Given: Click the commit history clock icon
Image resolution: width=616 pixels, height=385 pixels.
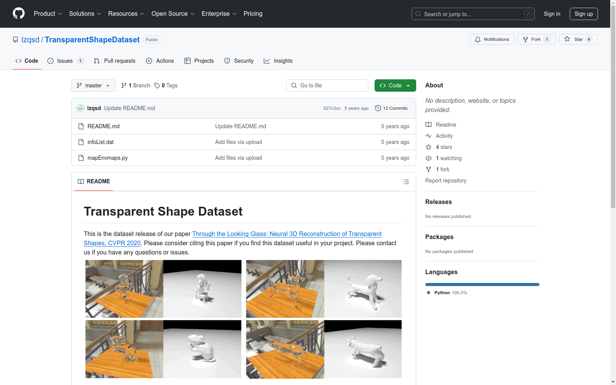Looking at the screenshot, I should pos(377,108).
